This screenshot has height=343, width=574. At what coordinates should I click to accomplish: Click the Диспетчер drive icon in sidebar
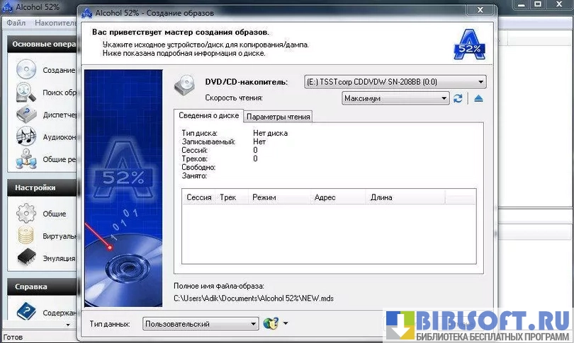[26, 114]
